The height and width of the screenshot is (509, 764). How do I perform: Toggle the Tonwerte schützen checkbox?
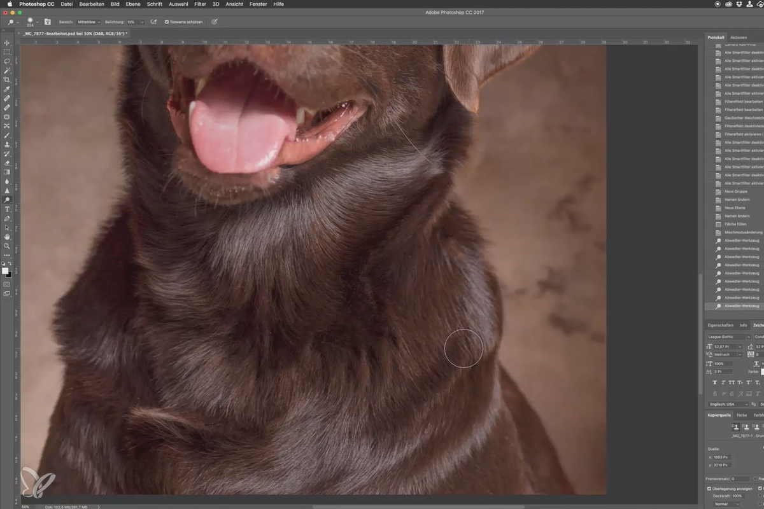[167, 22]
